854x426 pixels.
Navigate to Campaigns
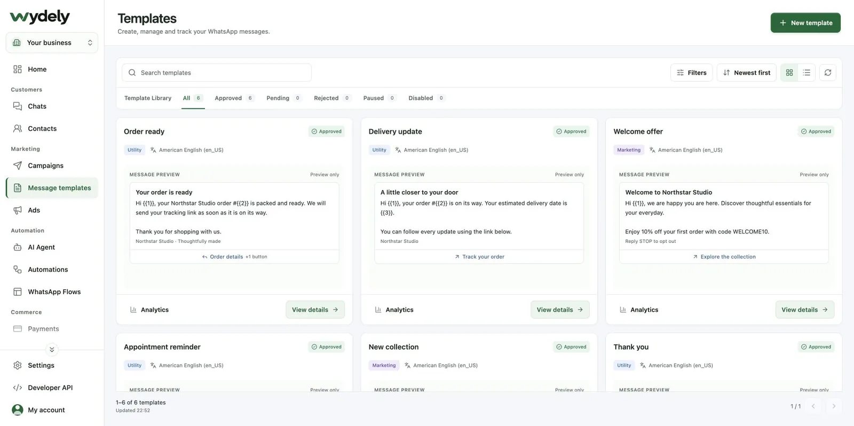click(52, 165)
